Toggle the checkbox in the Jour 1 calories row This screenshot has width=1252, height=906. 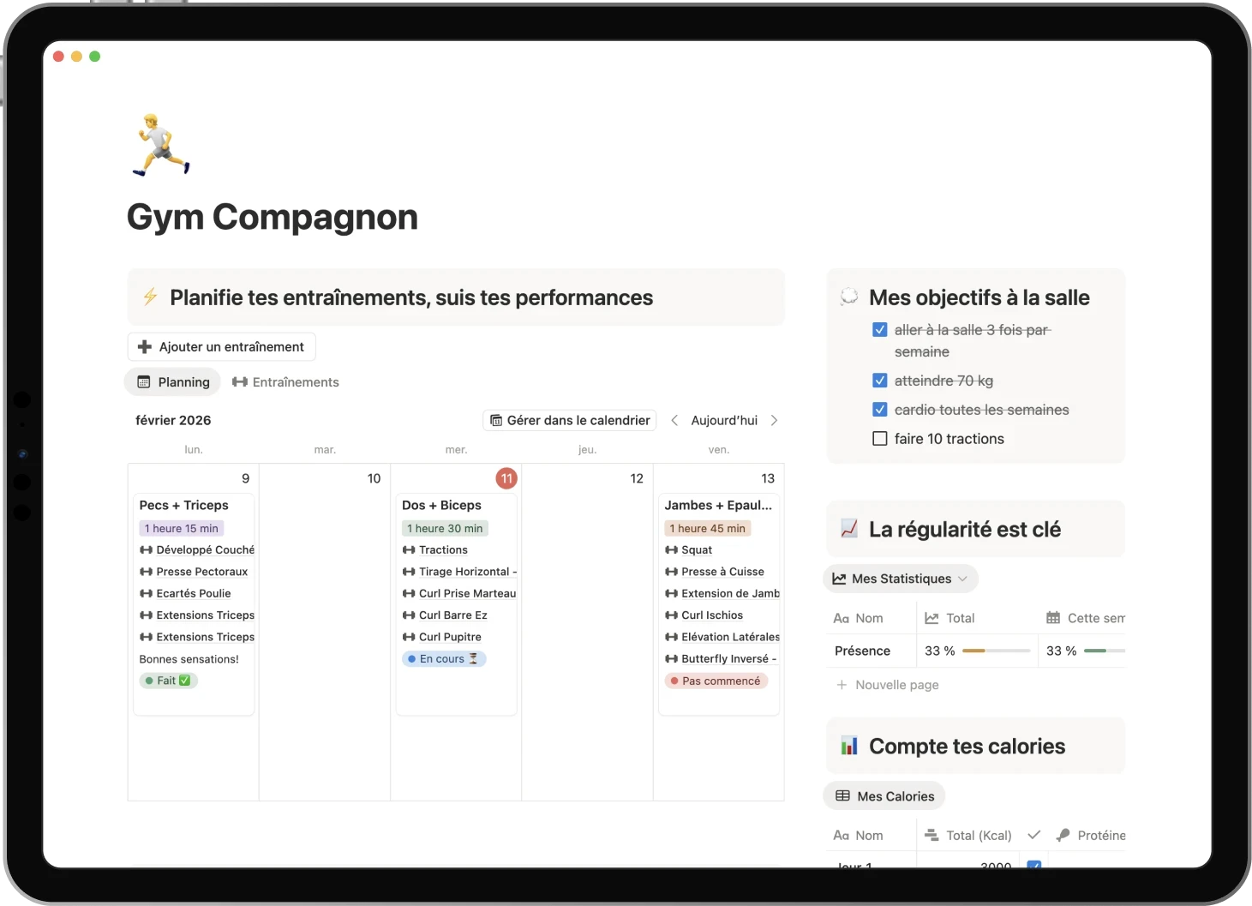[1034, 865]
